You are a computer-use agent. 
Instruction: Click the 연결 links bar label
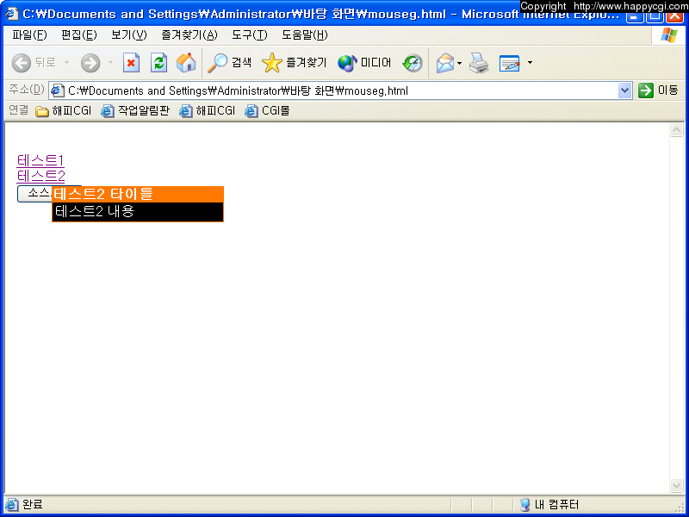[x=18, y=110]
